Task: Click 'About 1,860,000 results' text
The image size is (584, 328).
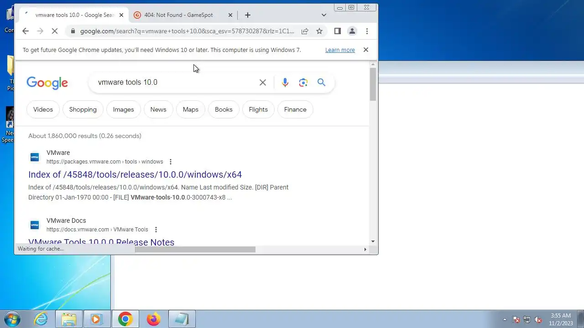Action: click(x=85, y=136)
